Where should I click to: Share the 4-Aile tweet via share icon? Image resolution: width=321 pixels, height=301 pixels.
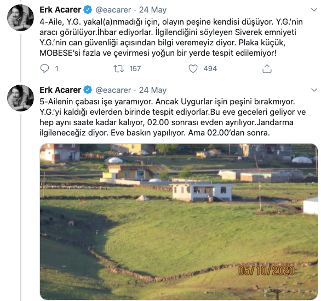click(x=267, y=69)
